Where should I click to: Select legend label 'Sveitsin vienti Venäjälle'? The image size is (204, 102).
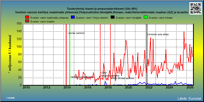[129, 18]
